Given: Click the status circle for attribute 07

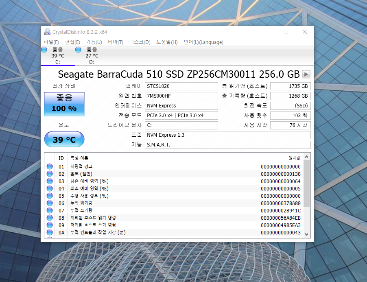Looking at the screenshot, I should point(50,210).
